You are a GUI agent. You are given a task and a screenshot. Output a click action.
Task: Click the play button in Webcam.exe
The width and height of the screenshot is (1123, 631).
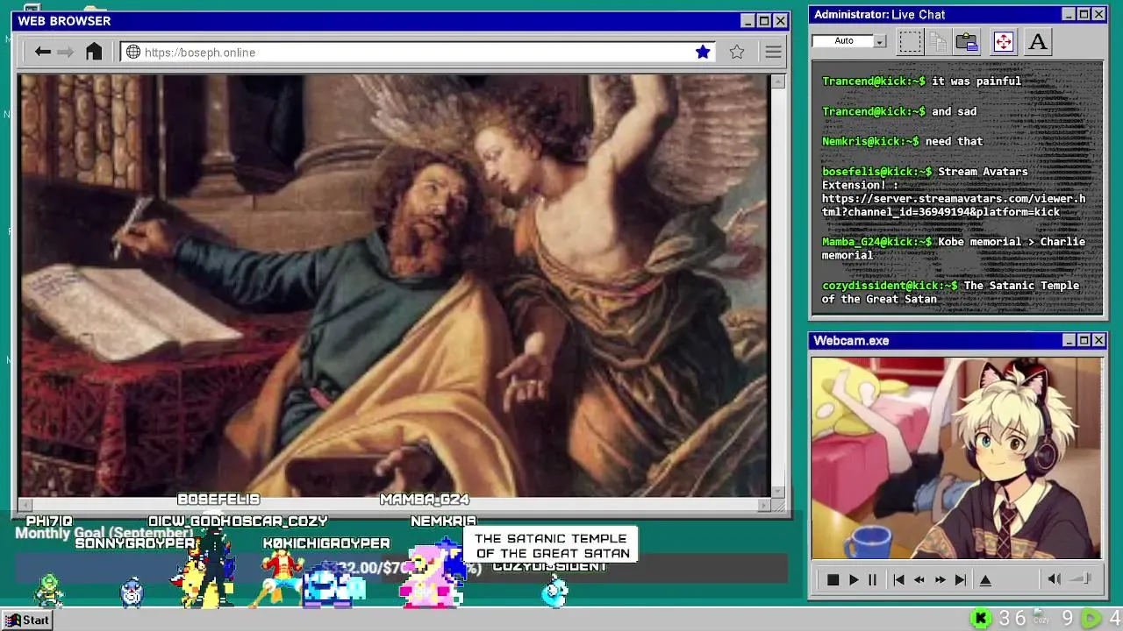(853, 579)
